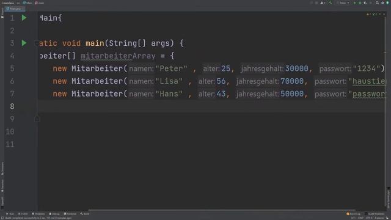Click the value 70000 on line 6

point(292,81)
